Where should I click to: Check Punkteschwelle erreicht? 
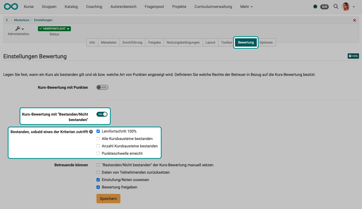click(98, 153)
